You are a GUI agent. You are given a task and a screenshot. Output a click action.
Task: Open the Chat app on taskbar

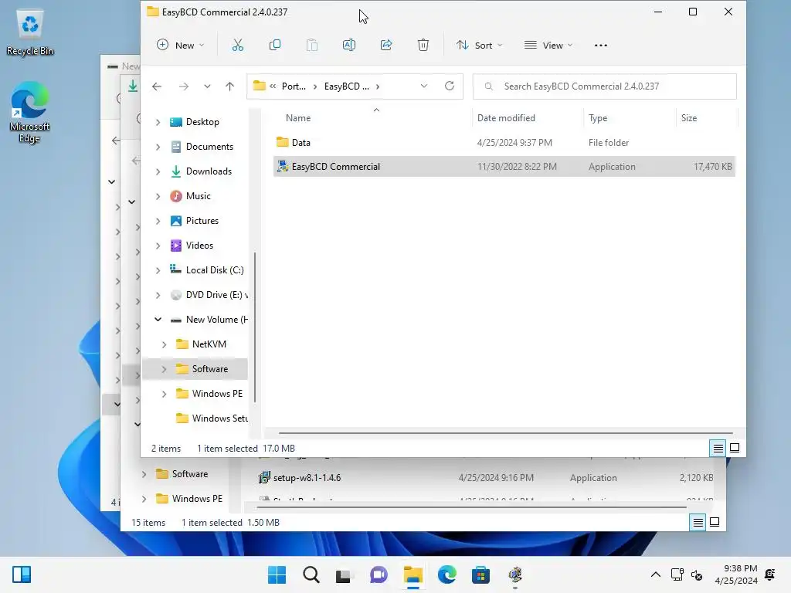tap(379, 574)
